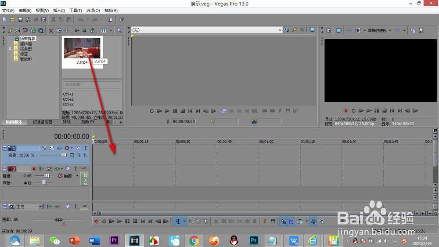The image size is (439, 247).
Task: Click get media from web icon
Action: 41,31
